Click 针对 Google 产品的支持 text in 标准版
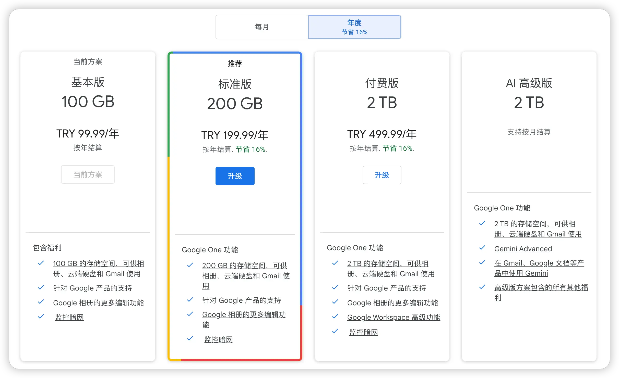Screen dimensions: 619x378 point(242,300)
